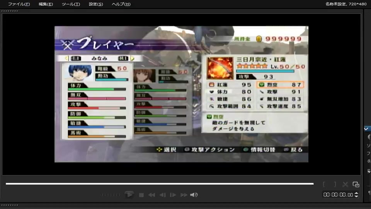Click the yellow R1 right arrow in the preview
Image resolution: width=371 pixels, height=209 pixels.
click(x=132, y=58)
